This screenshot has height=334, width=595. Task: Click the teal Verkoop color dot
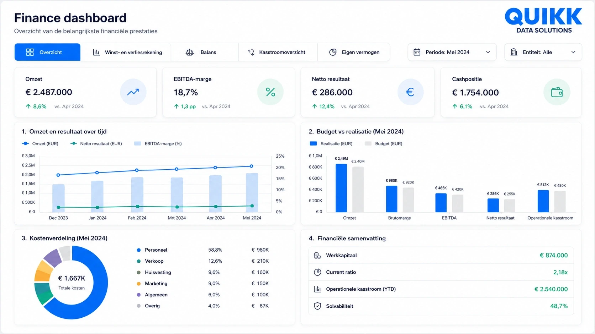click(139, 261)
